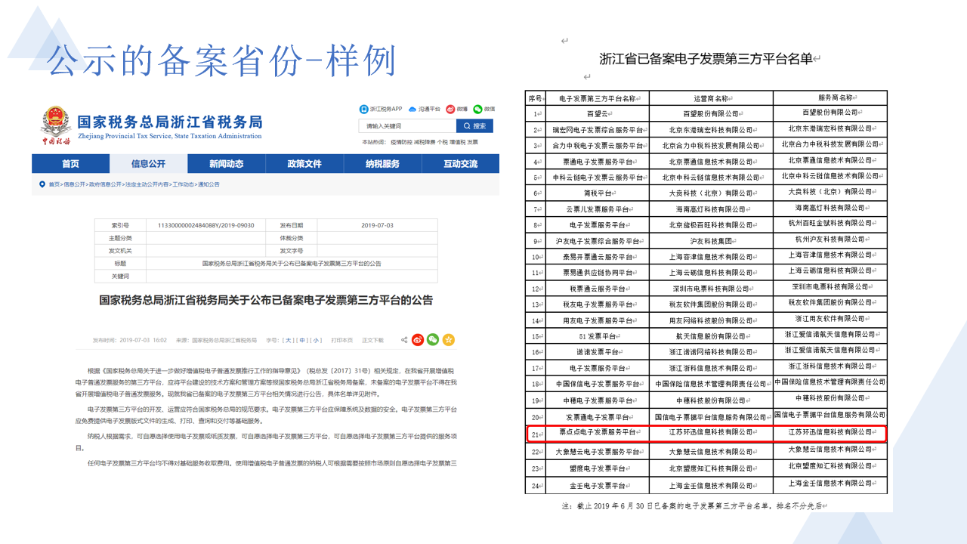967x544 pixels.
Task: Click the share icon beside article tools
Action: [404, 340]
